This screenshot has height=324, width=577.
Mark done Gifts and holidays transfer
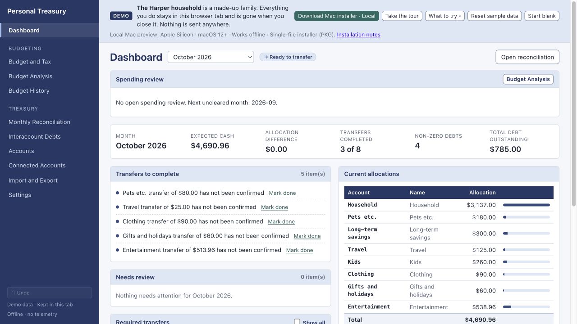coord(307,236)
